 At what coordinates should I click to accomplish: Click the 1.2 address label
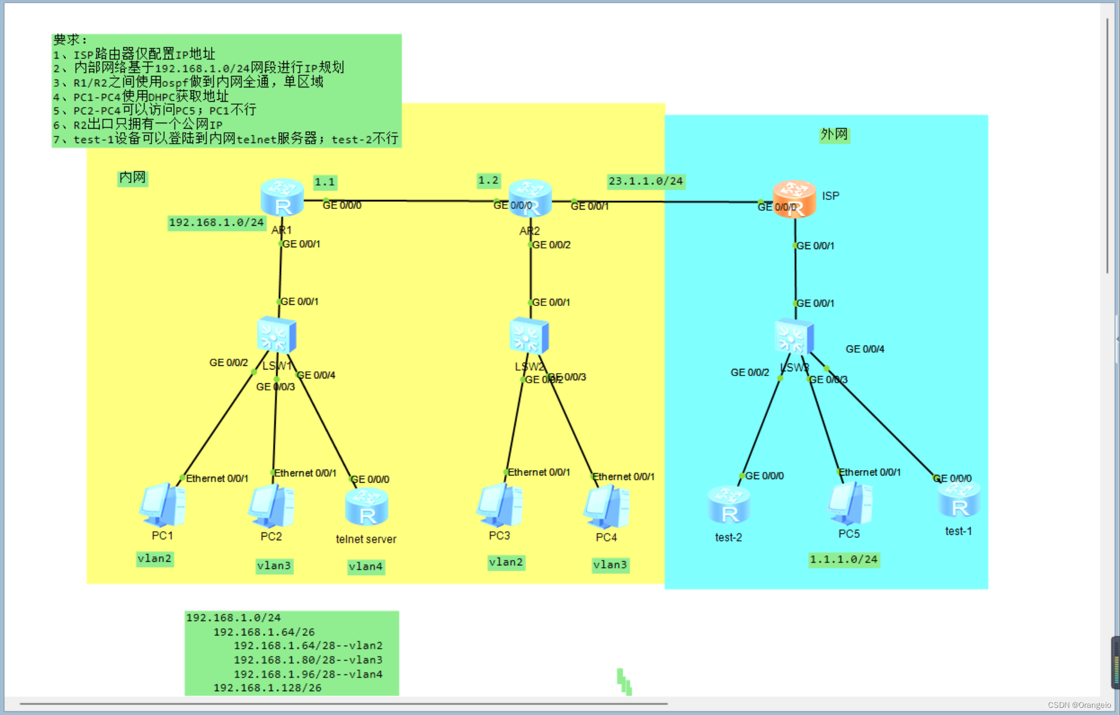tap(488, 180)
